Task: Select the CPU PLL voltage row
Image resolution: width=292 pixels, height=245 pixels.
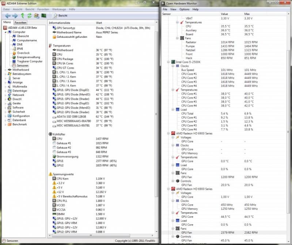Action: (102, 201)
